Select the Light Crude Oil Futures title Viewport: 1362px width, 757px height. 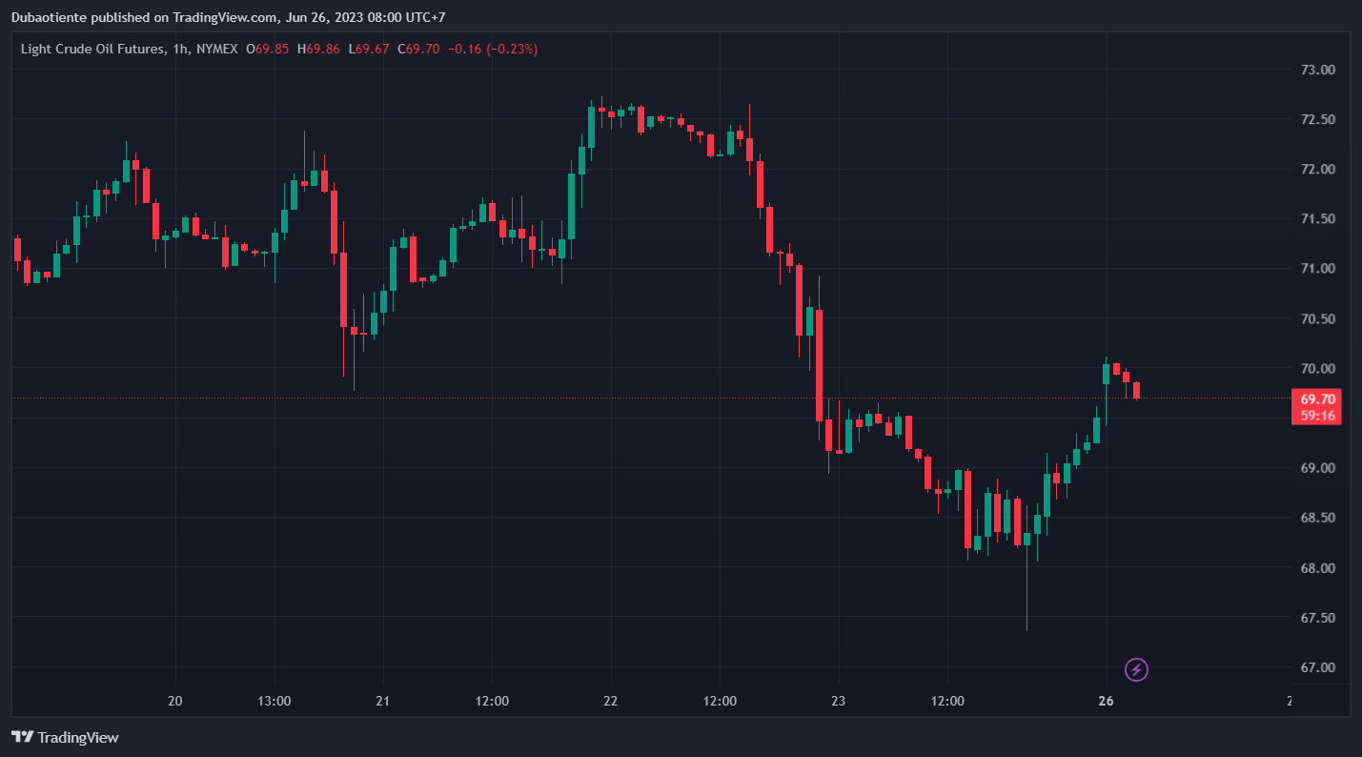click(94, 49)
